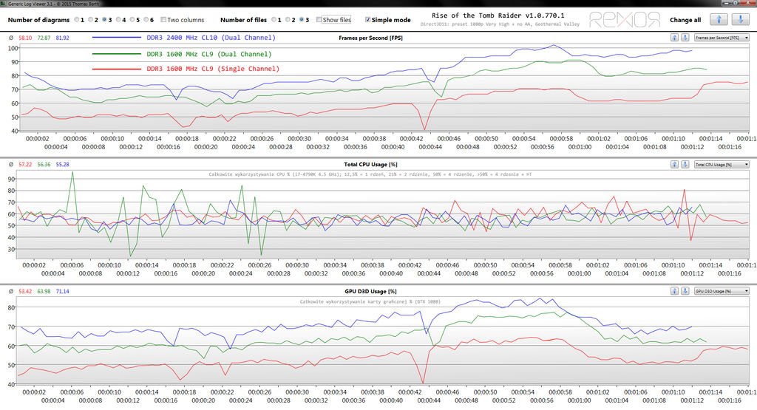Toggle the Show files checkbox
757x410 pixels.
[319, 20]
